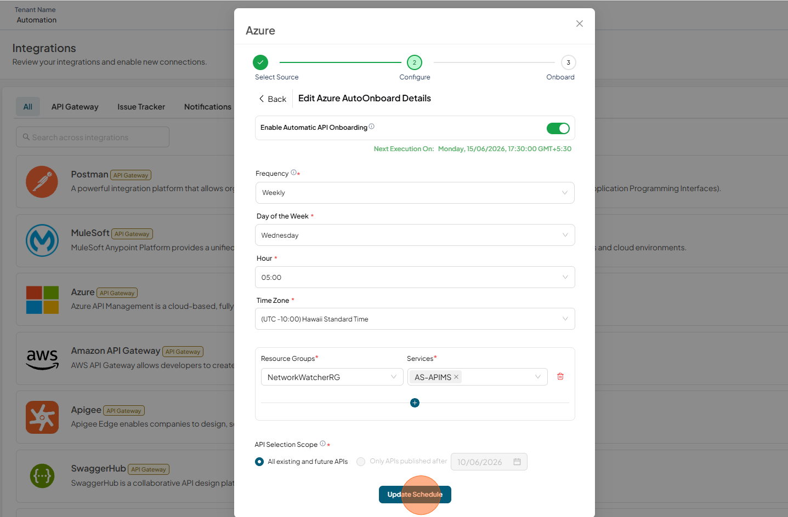Delete the NetworkWatcherRG resource group row
Screen dimensions: 788x517
tap(560, 377)
